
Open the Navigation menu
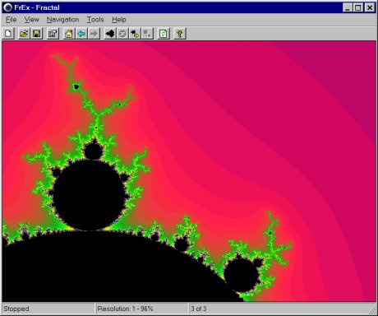tap(62, 20)
